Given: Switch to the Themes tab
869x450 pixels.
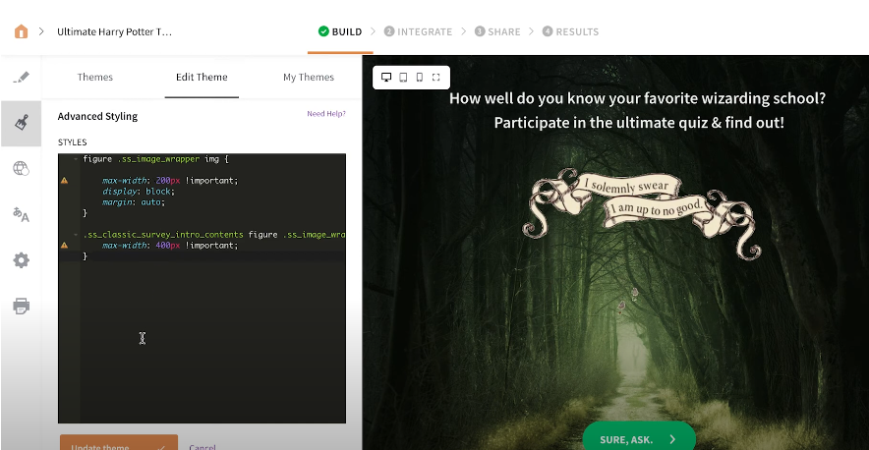Looking at the screenshot, I should 94,77.
